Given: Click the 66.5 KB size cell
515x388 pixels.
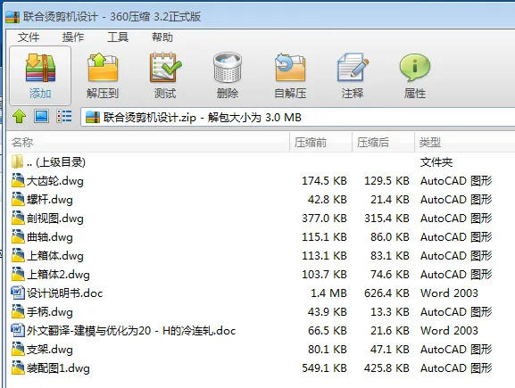Looking at the screenshot, I should pos(328,331).
